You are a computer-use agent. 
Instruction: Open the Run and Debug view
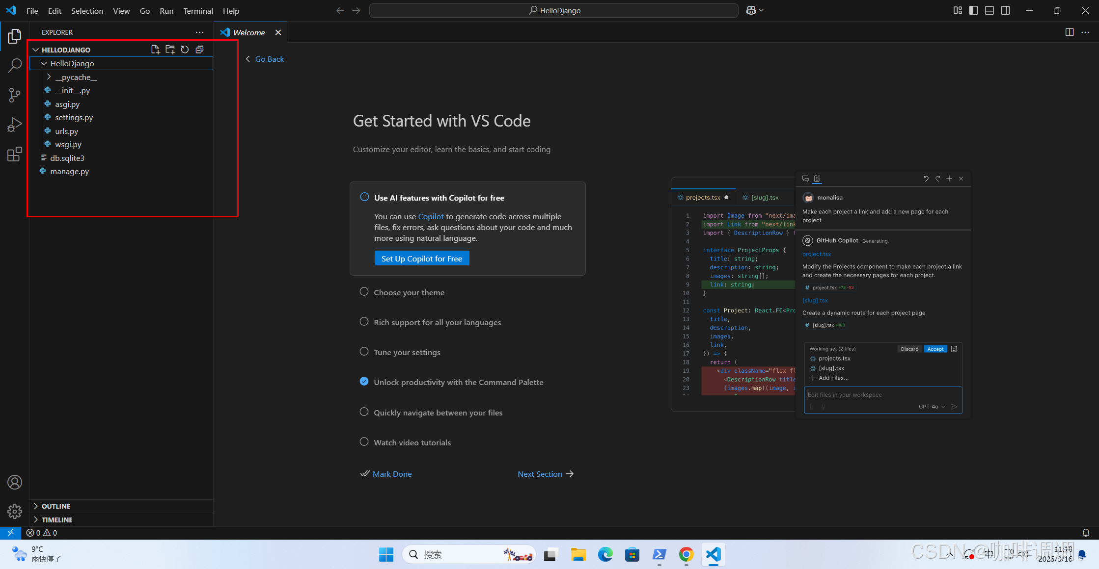coord(15,125)
